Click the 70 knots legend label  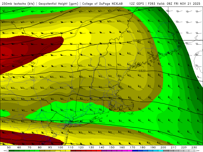(x=29, y=147)
